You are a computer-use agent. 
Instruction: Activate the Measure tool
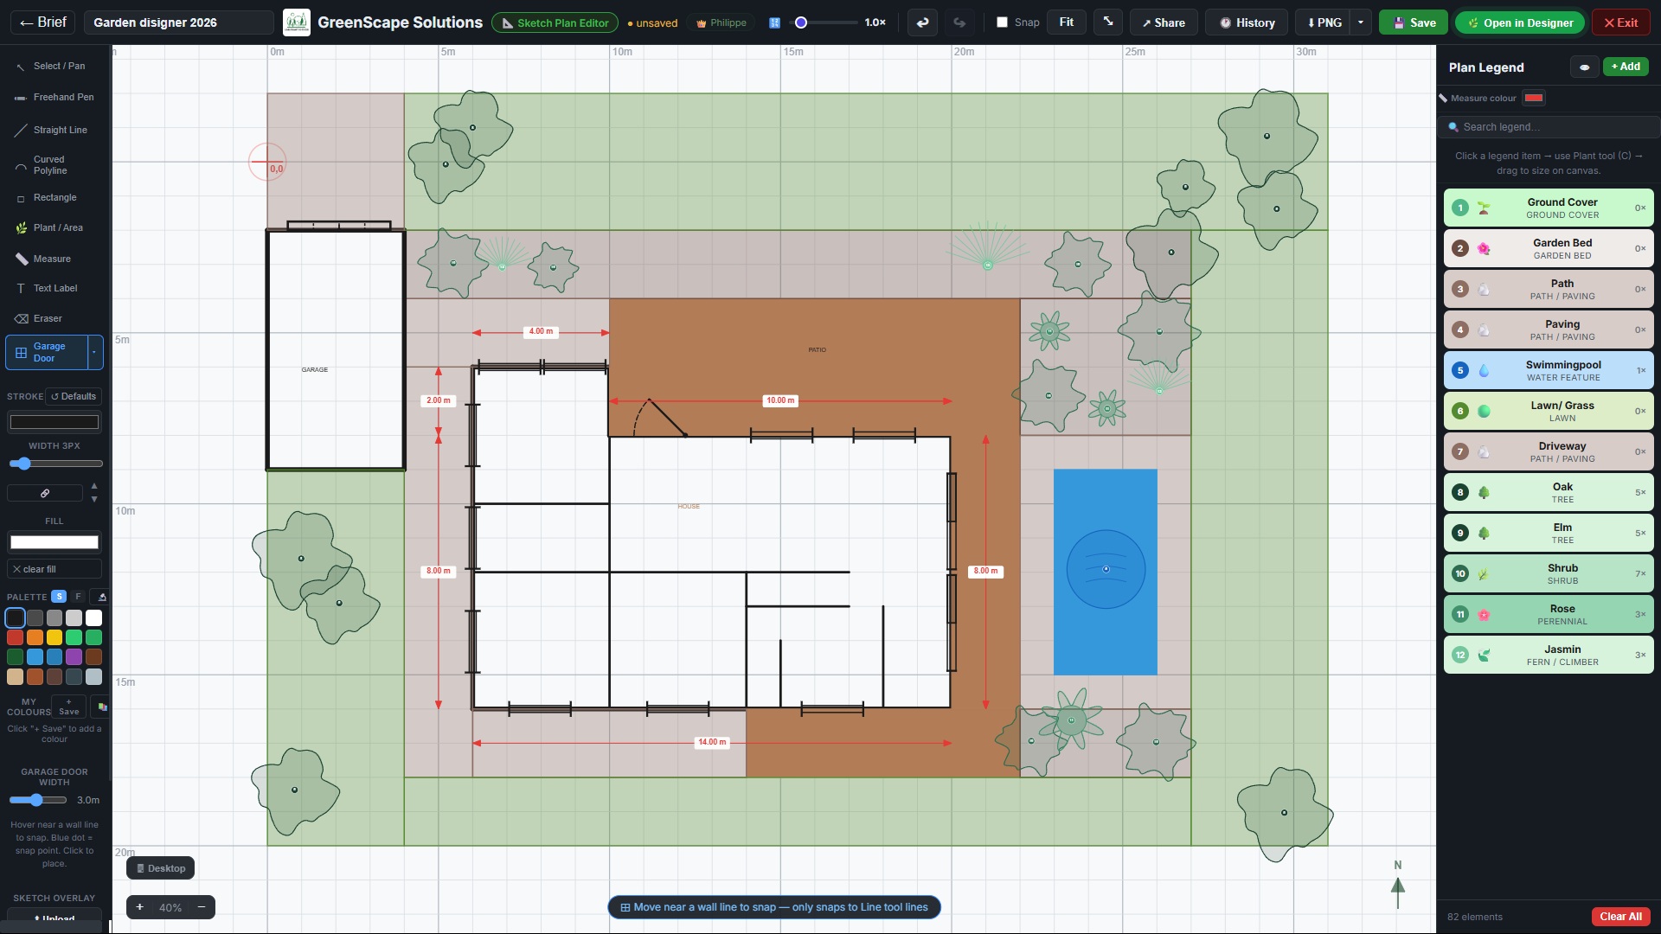click(x=55, y=259)
